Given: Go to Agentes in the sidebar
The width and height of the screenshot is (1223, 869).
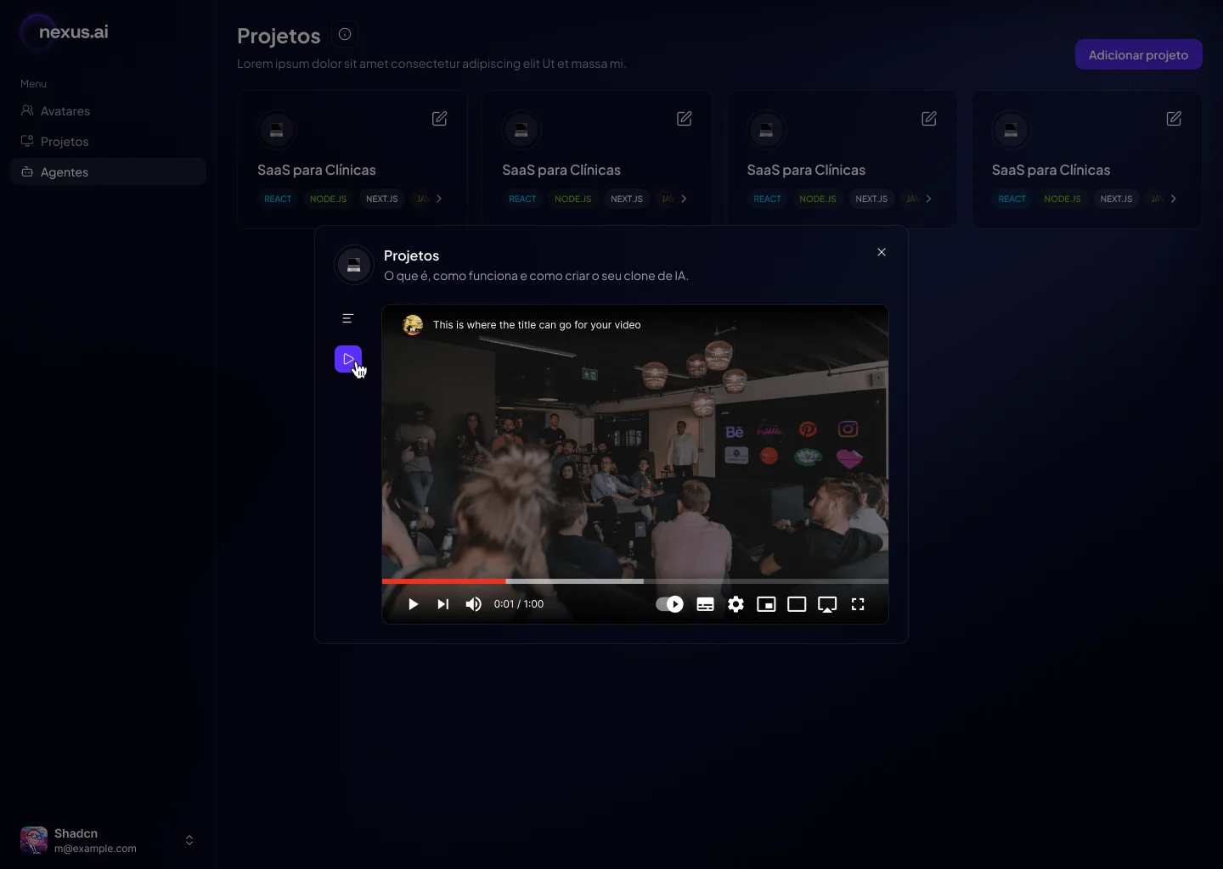Looking at the screenshot, I should pos(65,172).
